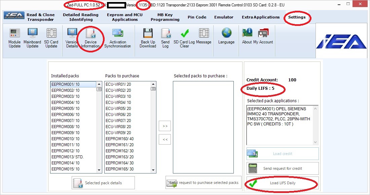
Task: Select ECU-VIR09/ 20 pack to purchase
Action: (128, 132)
